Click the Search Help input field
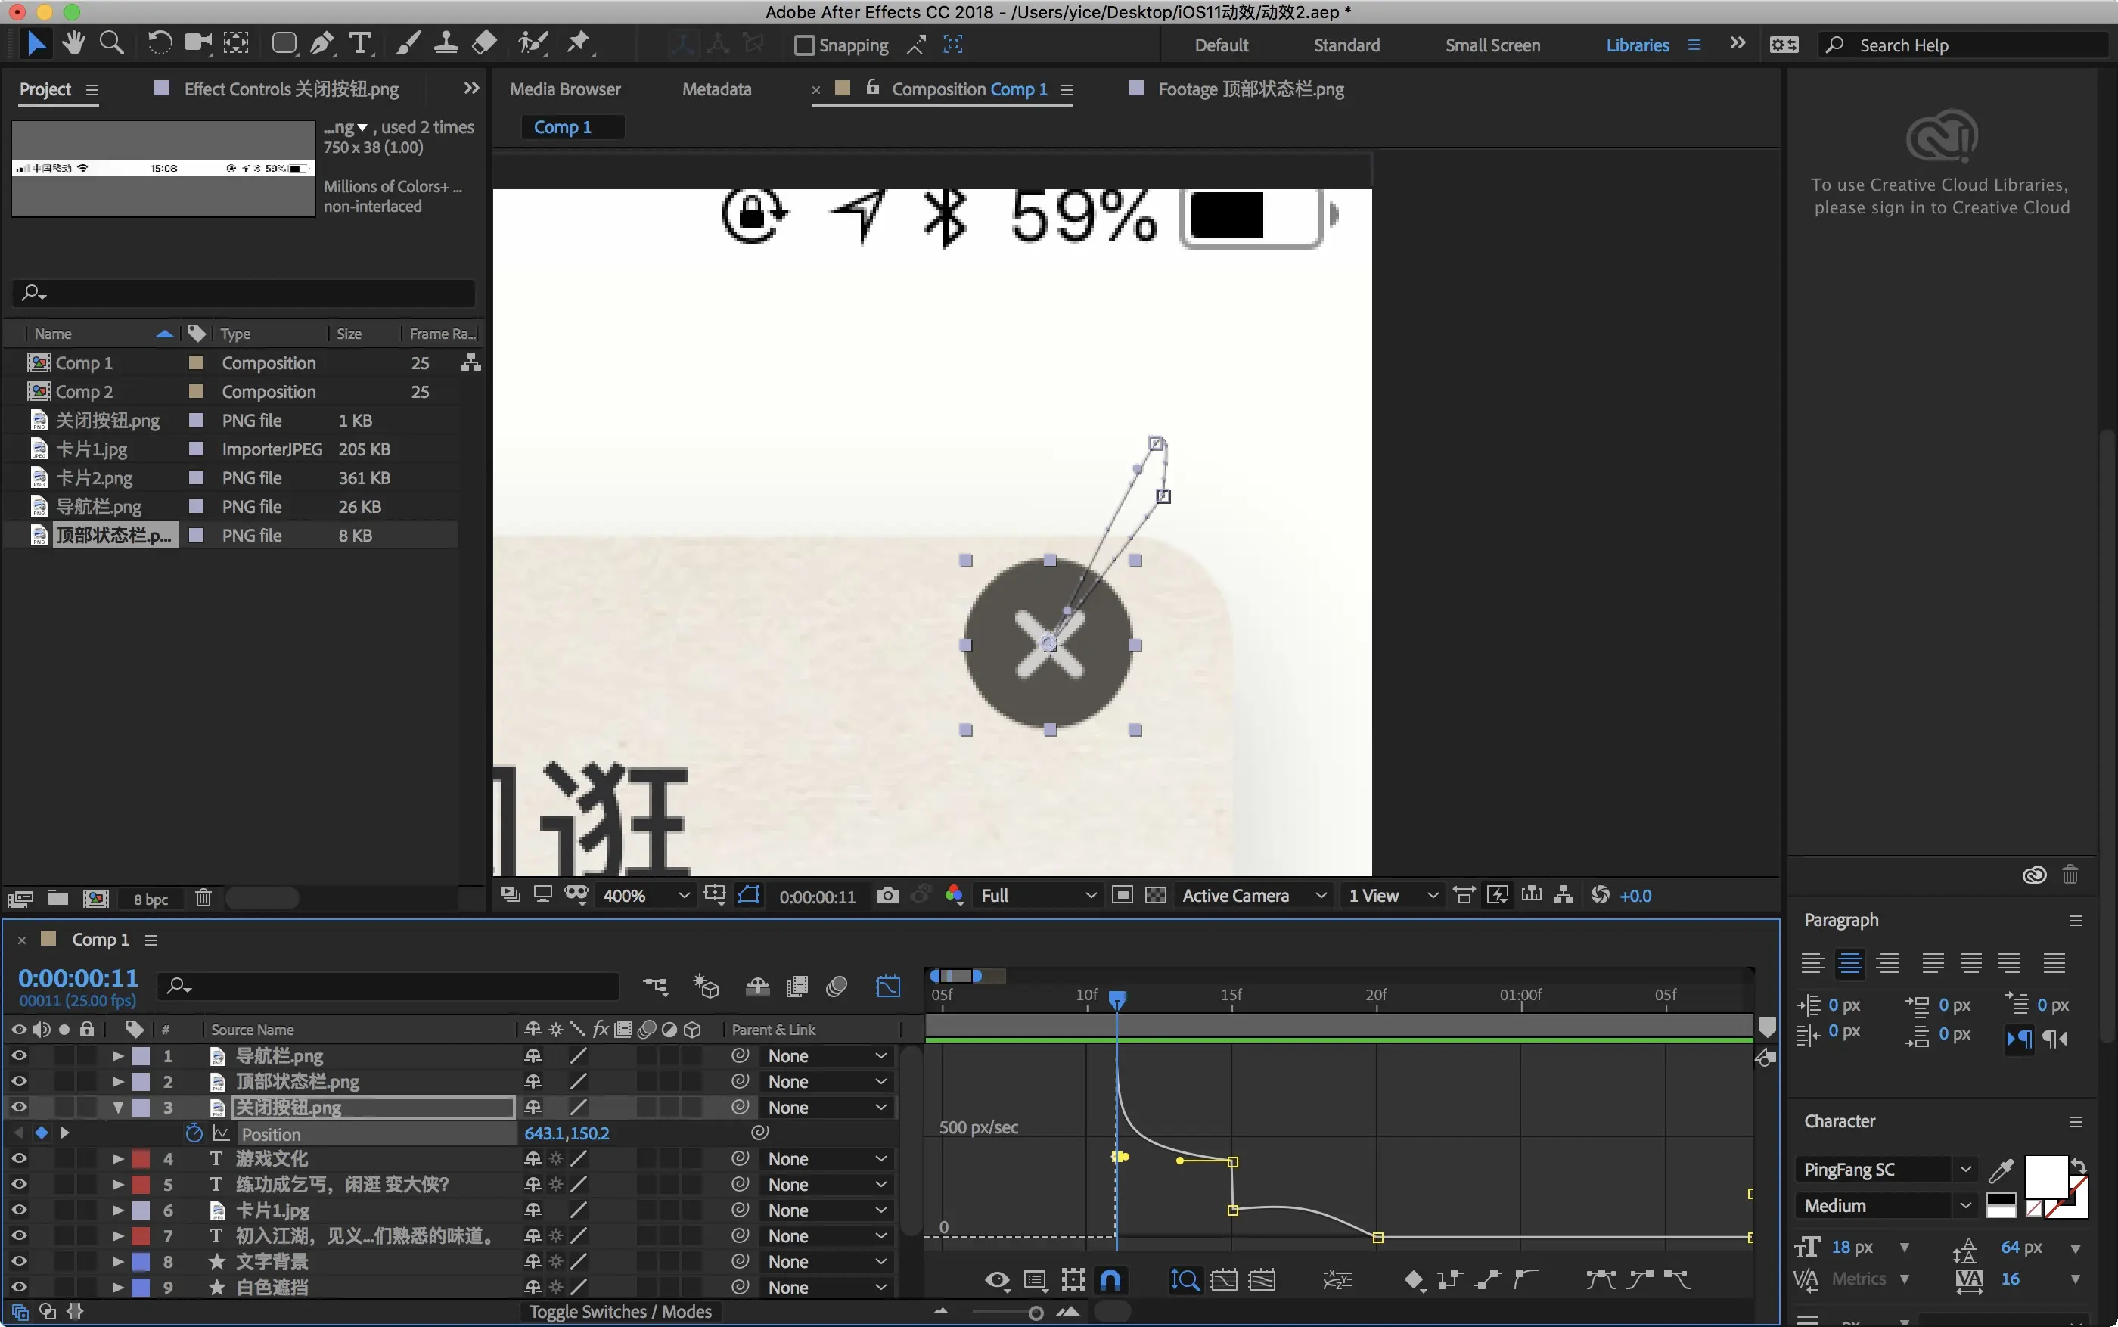This screenshot has width=2118, height=1327. click(x=1974, y=45)
